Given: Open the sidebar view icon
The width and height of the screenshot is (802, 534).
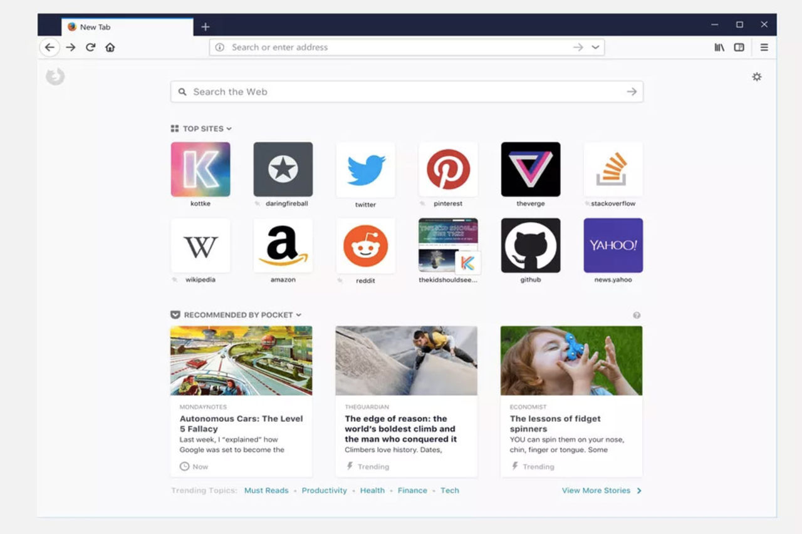Looking at the screenshot, I should 739,47.
